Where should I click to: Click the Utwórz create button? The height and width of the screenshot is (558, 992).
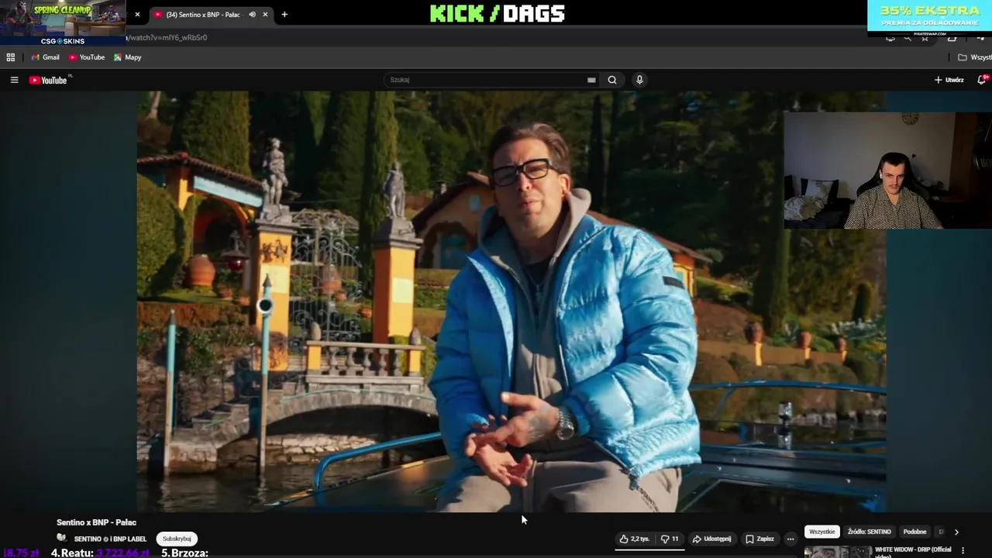[x=949, y=80]
